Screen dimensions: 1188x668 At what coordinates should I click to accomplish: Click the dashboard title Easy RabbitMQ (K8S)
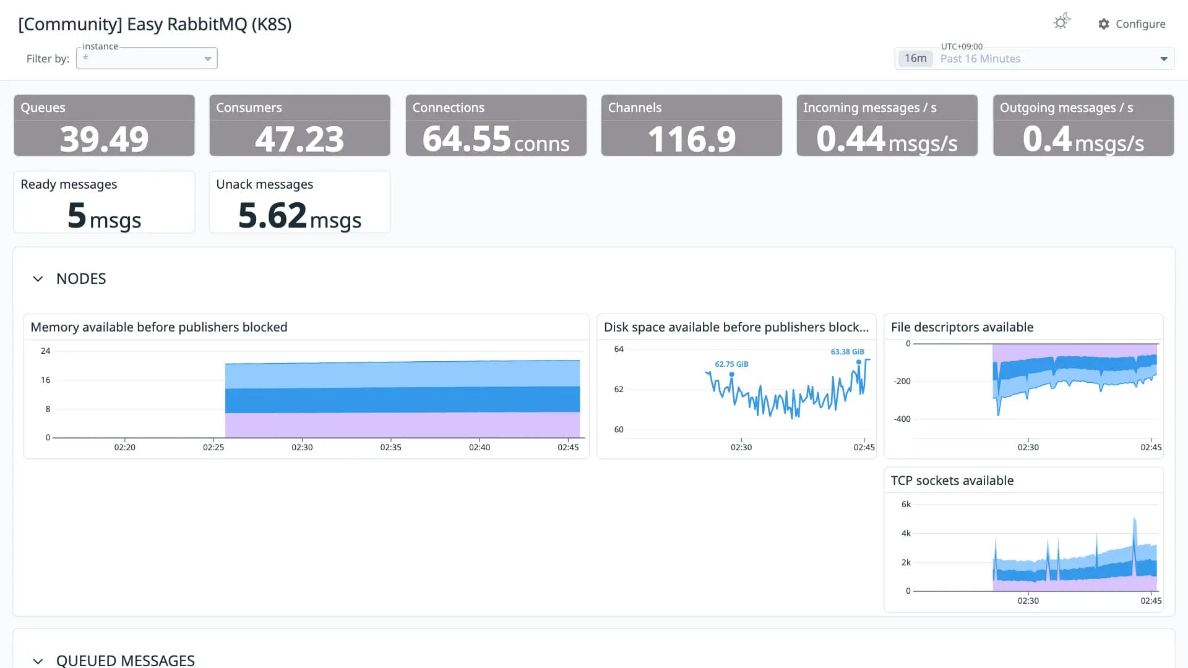tap(155, 24)
